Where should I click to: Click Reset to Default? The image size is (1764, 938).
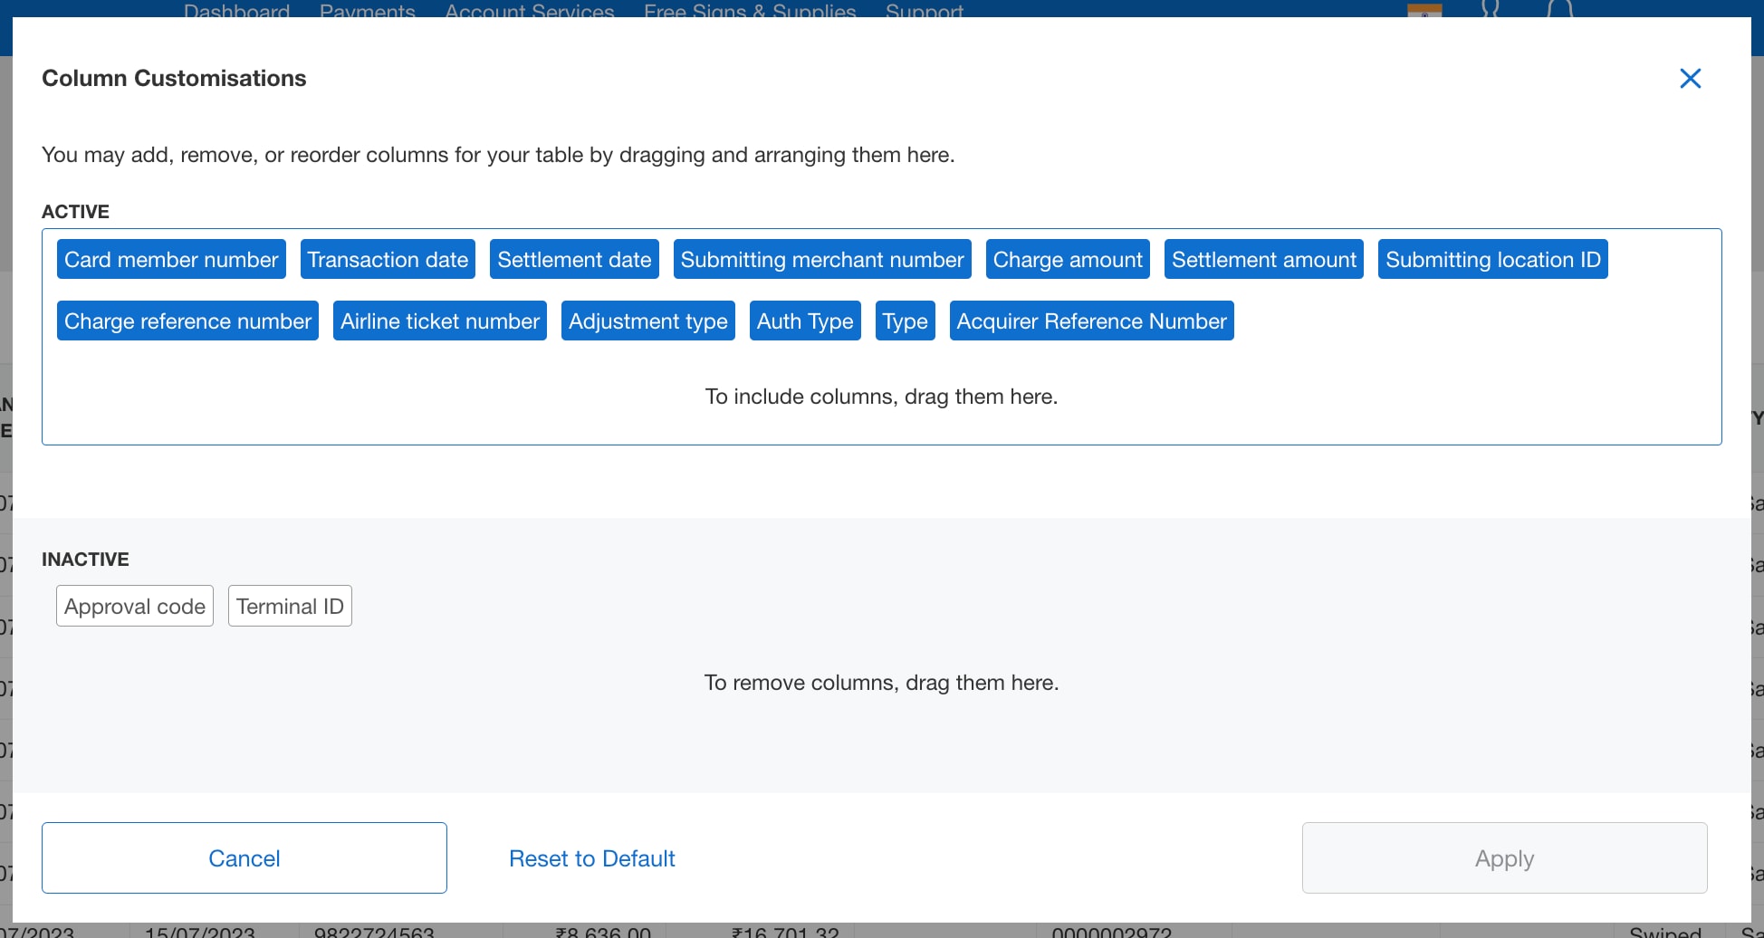pyautogui.click(x=592, y=857)
